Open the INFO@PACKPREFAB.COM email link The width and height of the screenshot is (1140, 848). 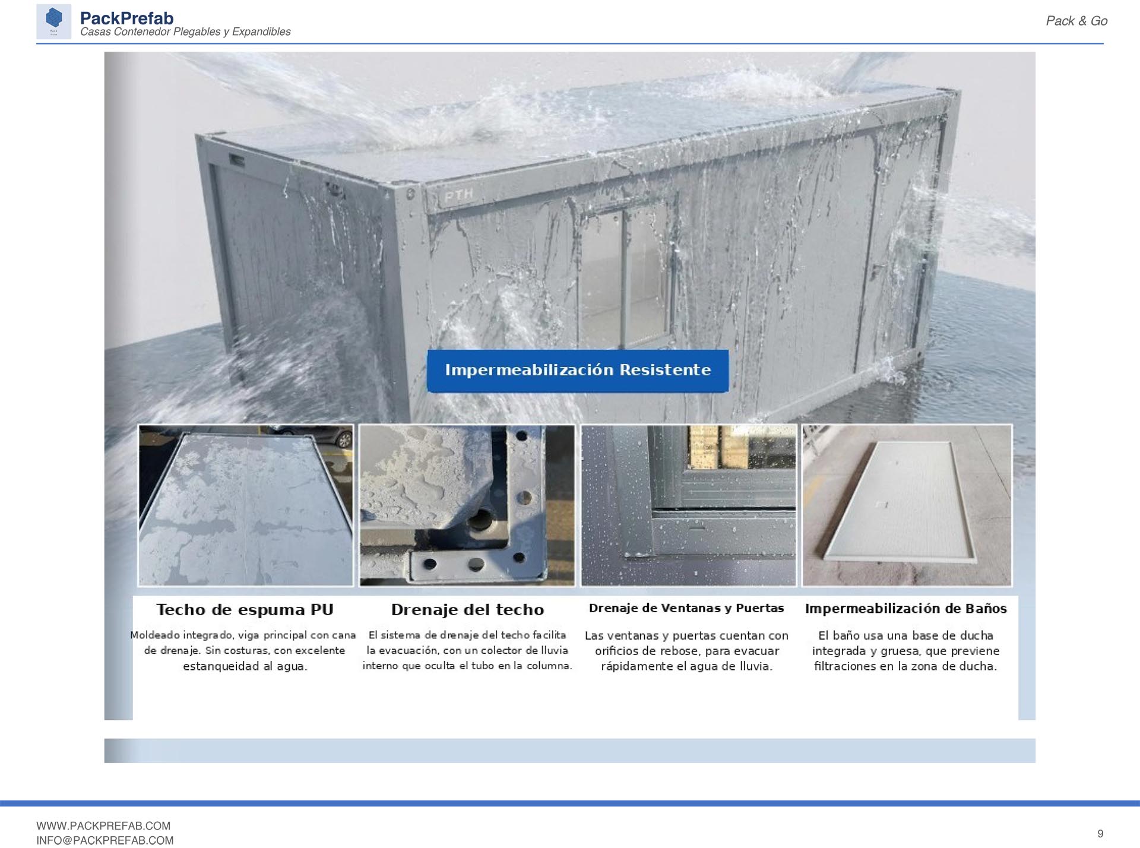(105, 840)
